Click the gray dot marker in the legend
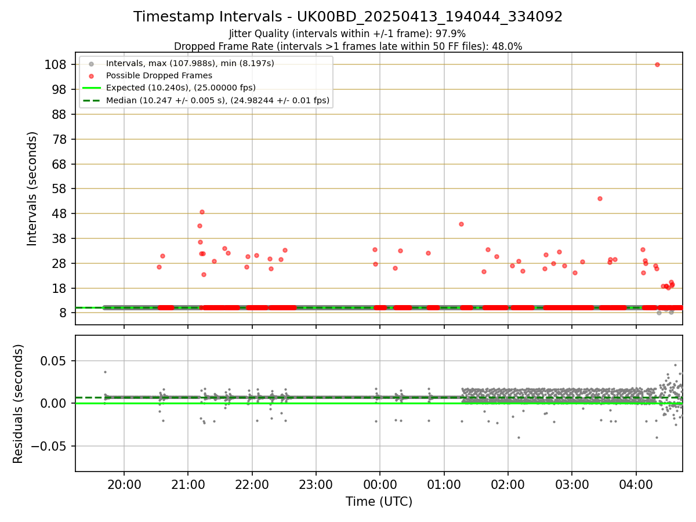The height and width of the screenshot is (522, 696). [91, 64]
